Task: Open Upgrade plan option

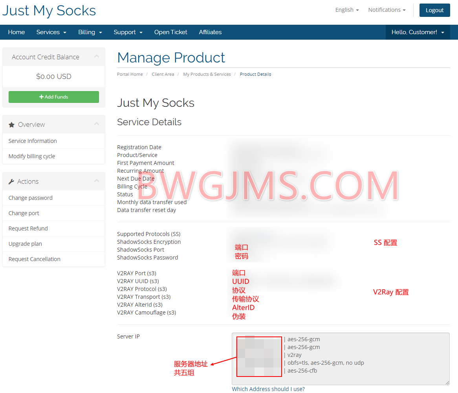Action: point(54,244)
